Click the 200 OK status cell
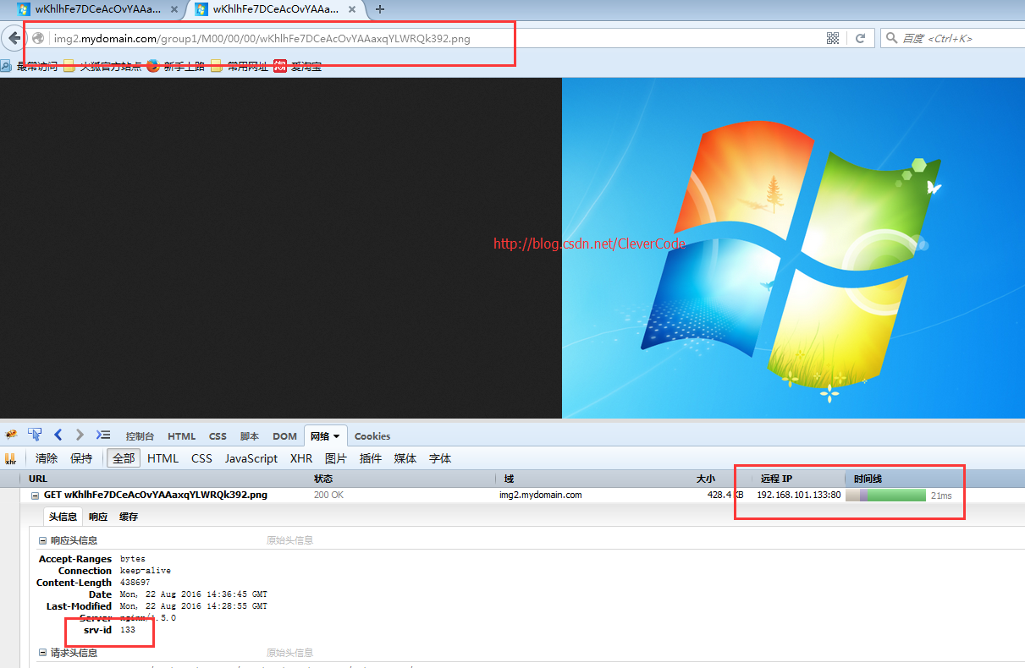This screenshot has width=1025, height=668. click(x=328, y=496)
